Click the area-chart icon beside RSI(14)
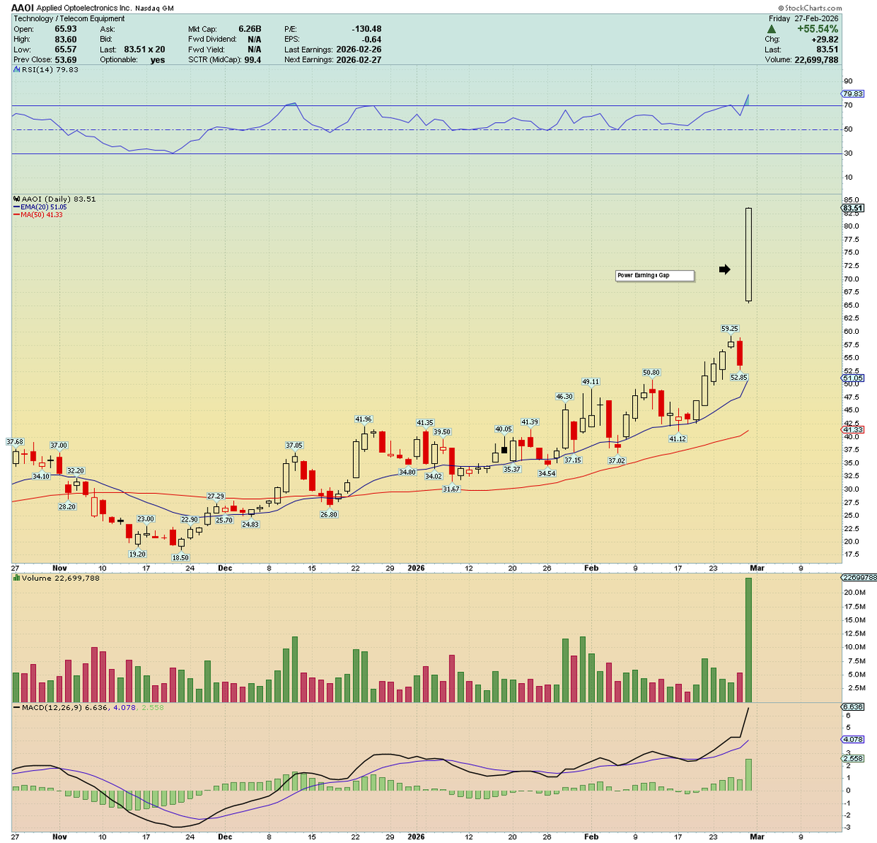 16,69
